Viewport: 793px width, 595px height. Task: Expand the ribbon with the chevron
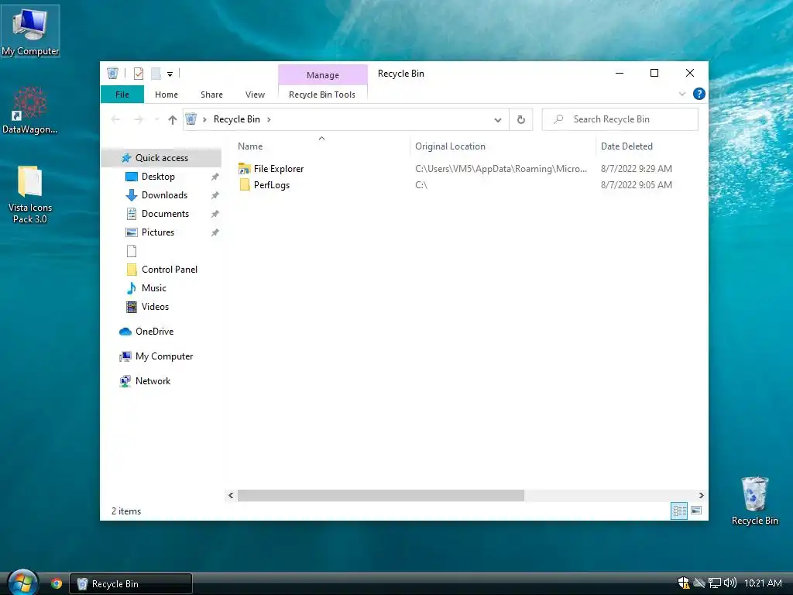(682, 94)
